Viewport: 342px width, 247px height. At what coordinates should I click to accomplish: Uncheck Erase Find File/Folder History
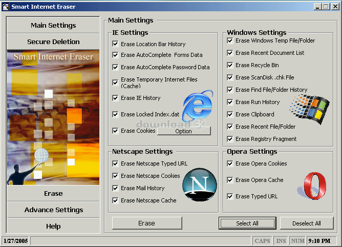coord(230,90)
